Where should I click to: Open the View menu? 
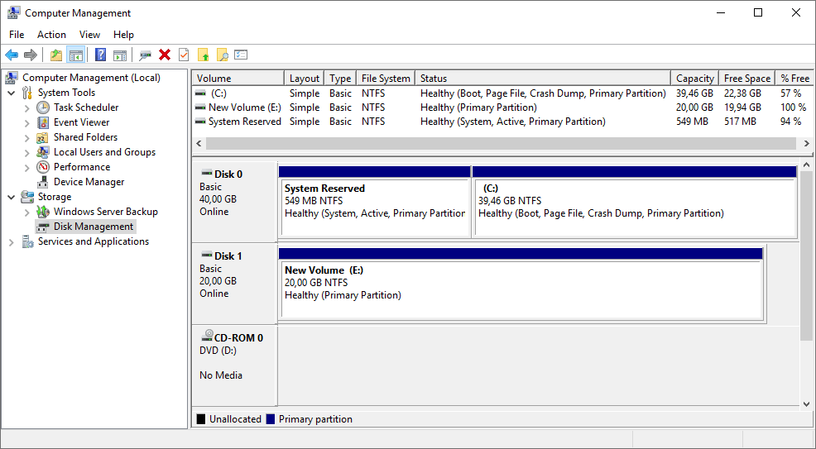pos(89,35)
